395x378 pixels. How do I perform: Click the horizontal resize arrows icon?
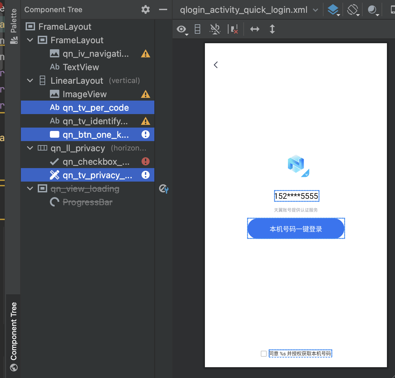tap(255, 29)
